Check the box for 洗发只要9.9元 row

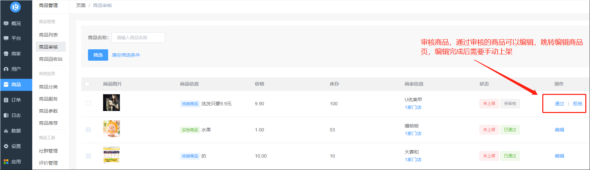88,104
